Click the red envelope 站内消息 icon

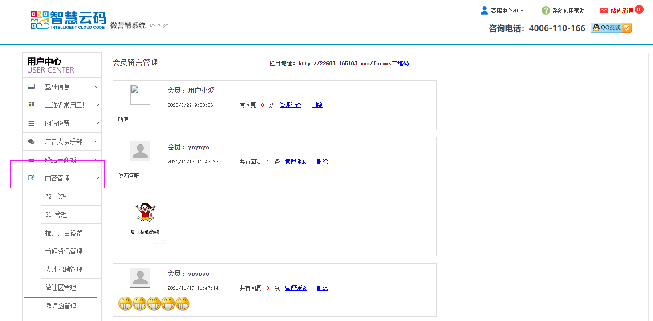[604, 11]
